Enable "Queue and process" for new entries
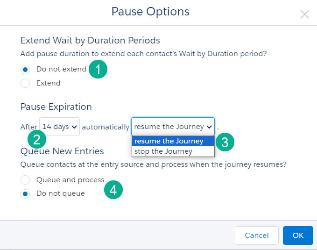Image resolution: width=317 pixels, height=250 pixels. tap(26, 180)
